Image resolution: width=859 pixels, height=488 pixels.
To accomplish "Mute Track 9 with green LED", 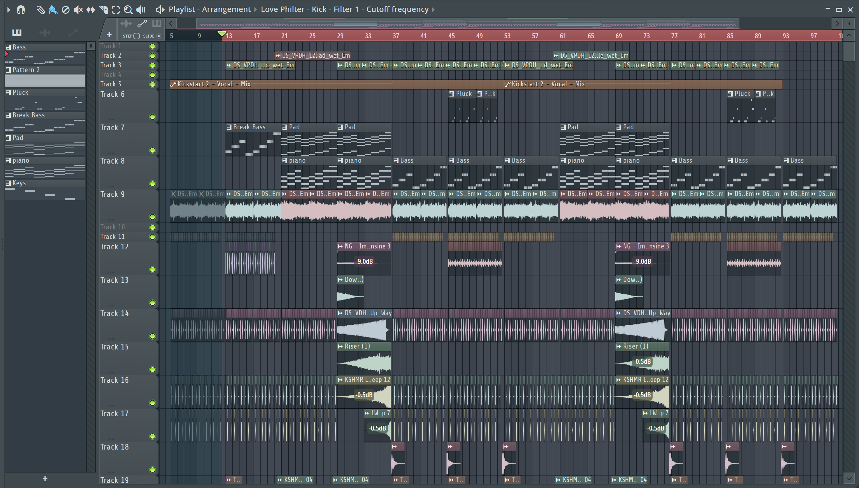I will coord(152,217).
